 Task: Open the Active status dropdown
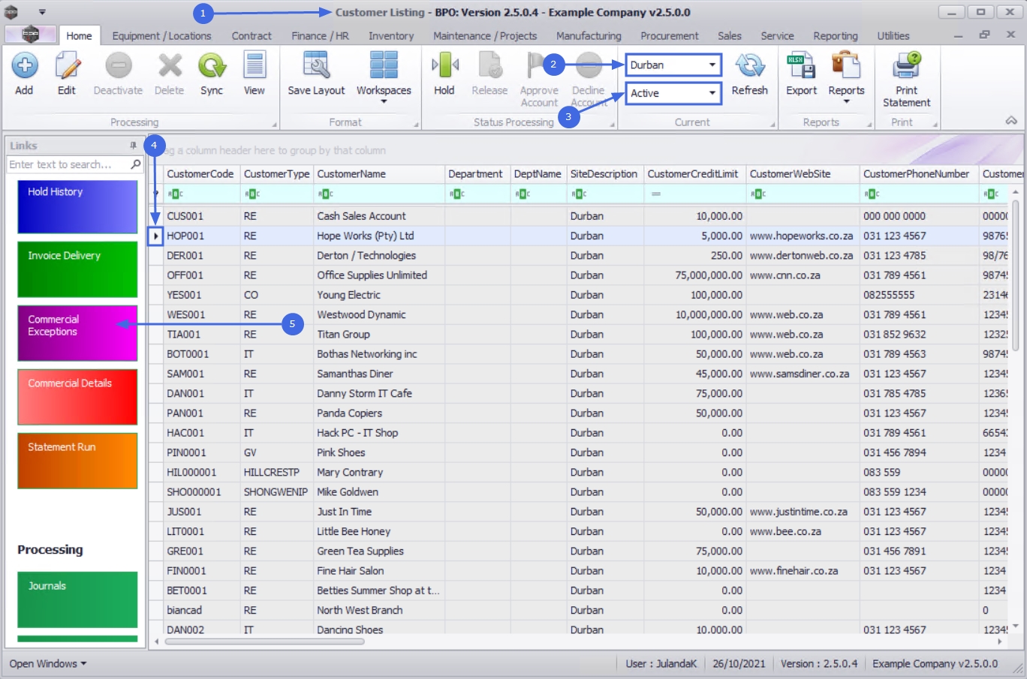[712, 93]
